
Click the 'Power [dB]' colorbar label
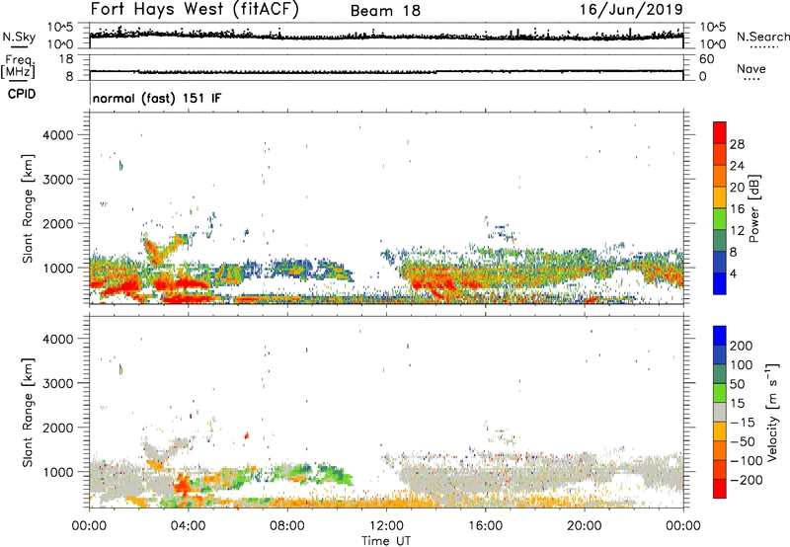(753, 208)
